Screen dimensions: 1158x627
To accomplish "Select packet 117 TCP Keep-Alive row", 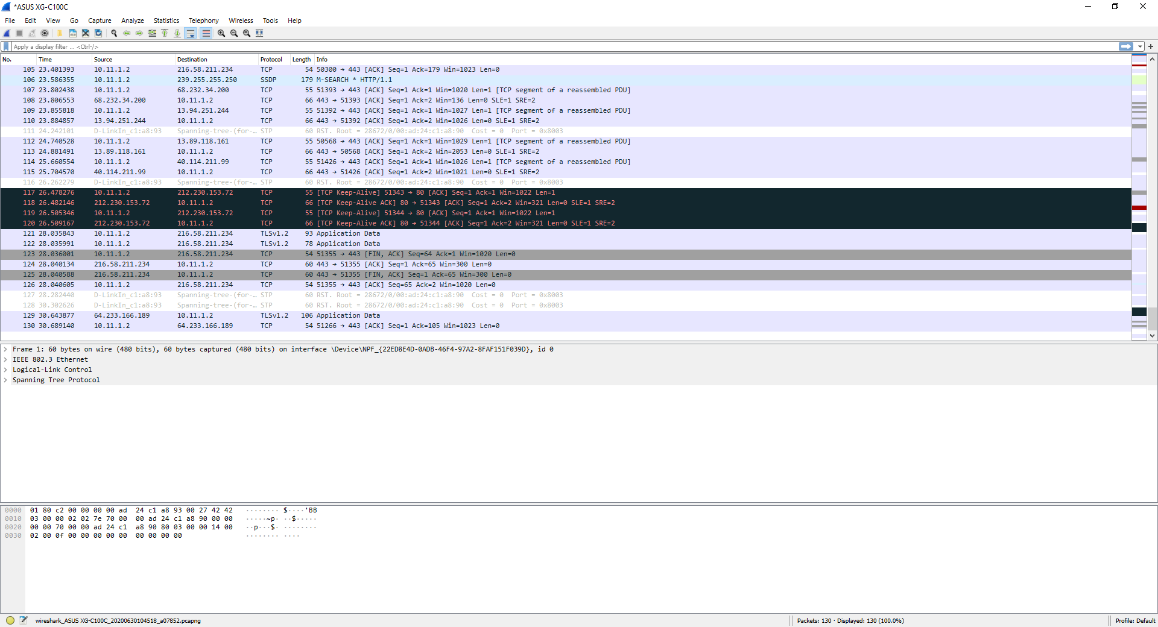I will click(x=566, y=192).
